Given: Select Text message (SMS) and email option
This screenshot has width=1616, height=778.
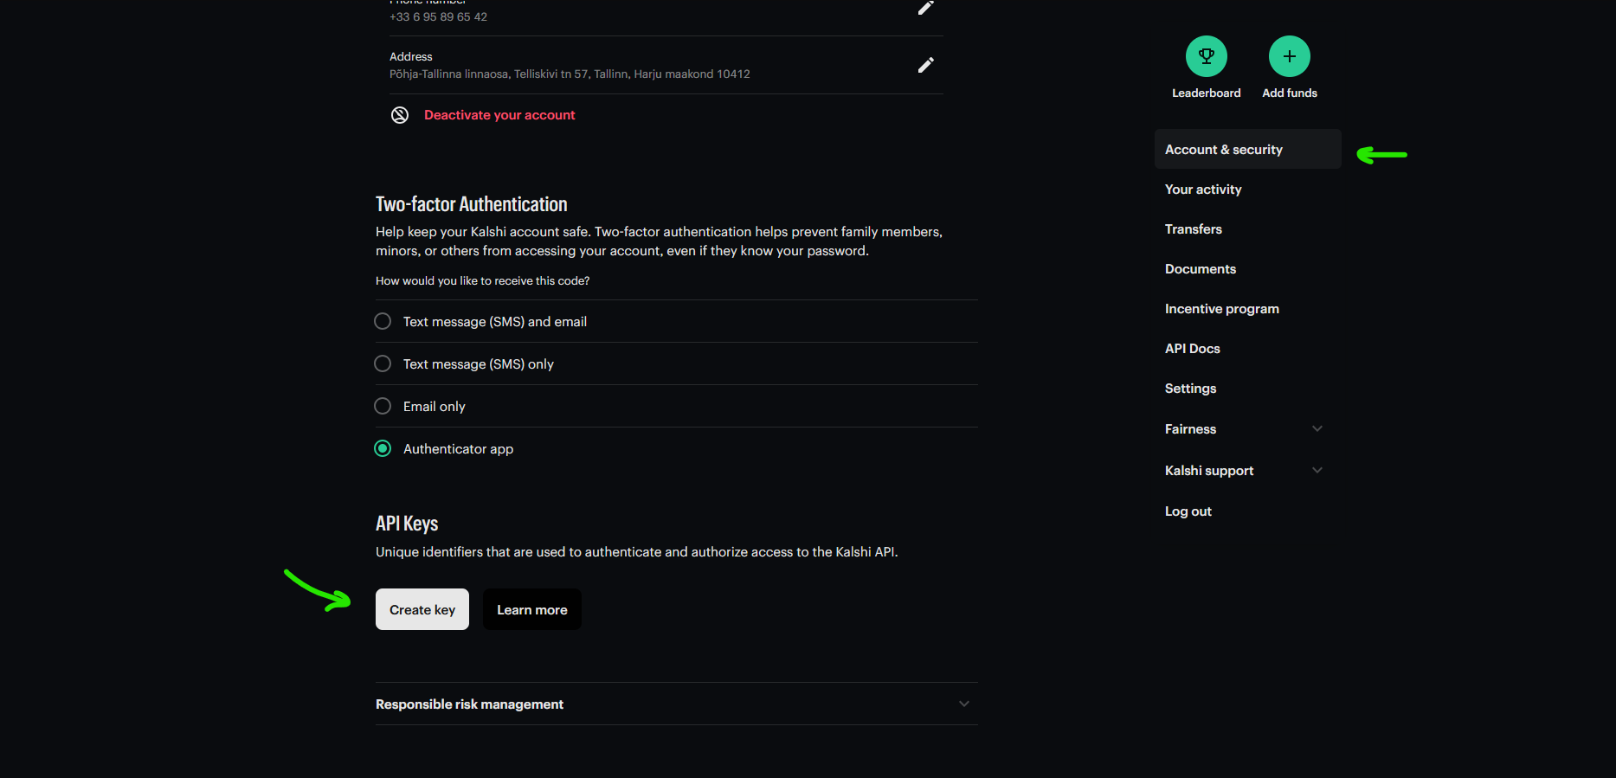Looking at the screenshot, I should (383, 321).
